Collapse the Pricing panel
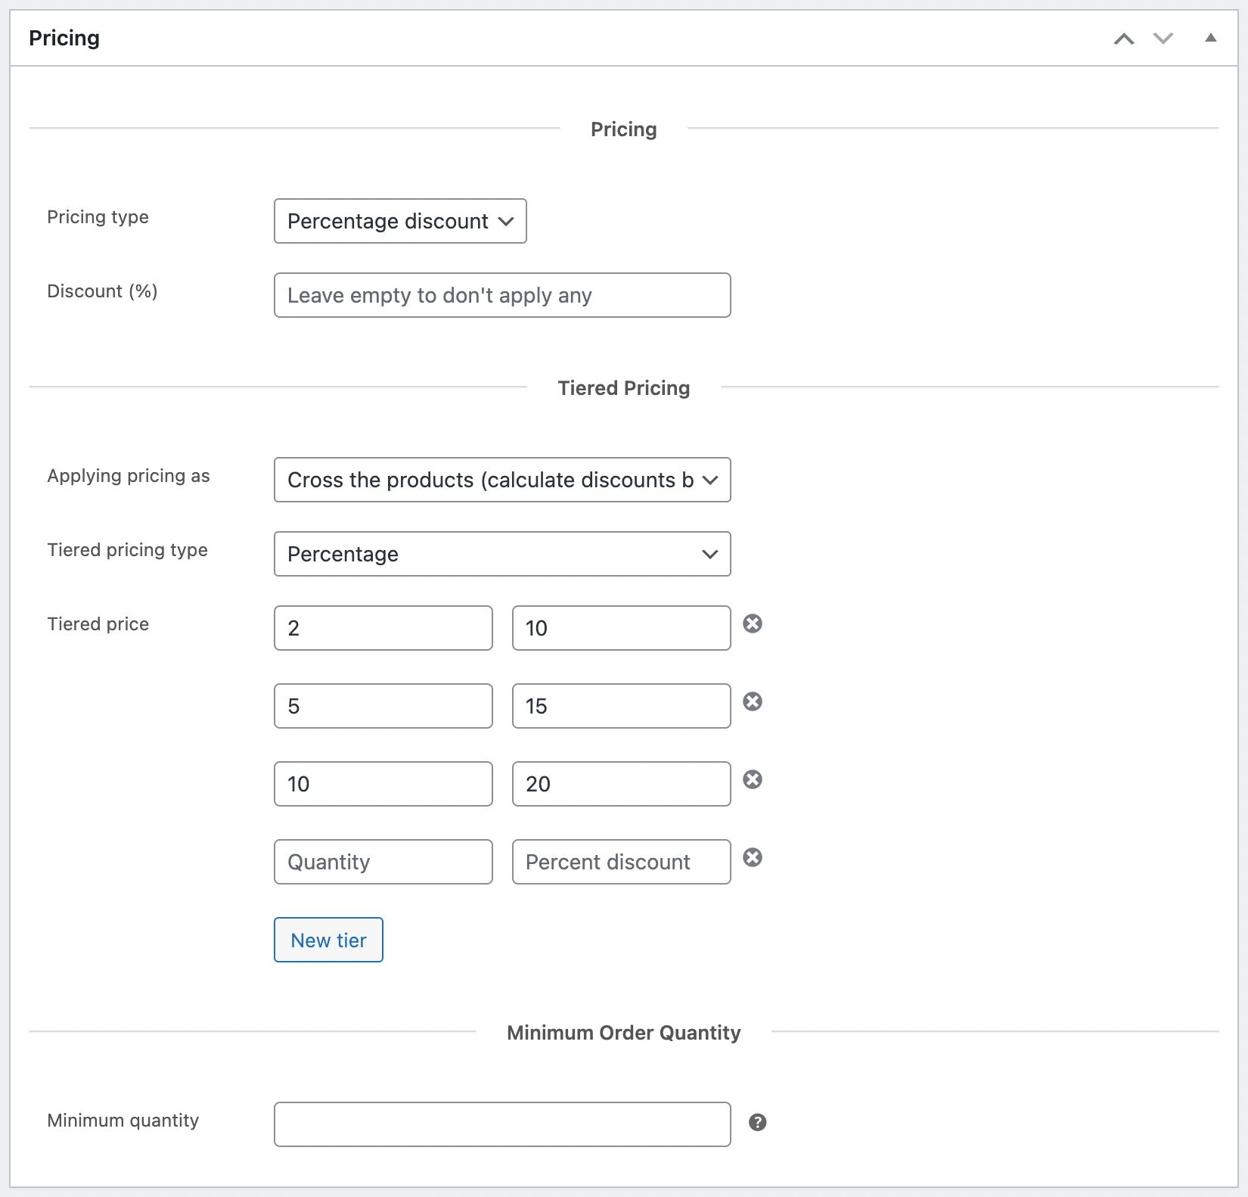Viewport: 1248px width, 1197px height. pos(1211,37)
